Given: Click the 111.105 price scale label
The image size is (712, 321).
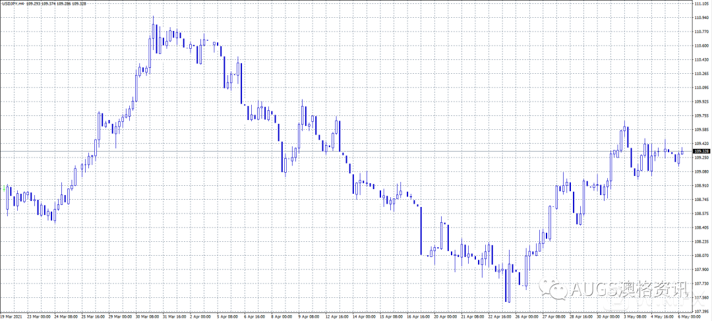Looking at the screenshot, I should (x=701, y=3).
